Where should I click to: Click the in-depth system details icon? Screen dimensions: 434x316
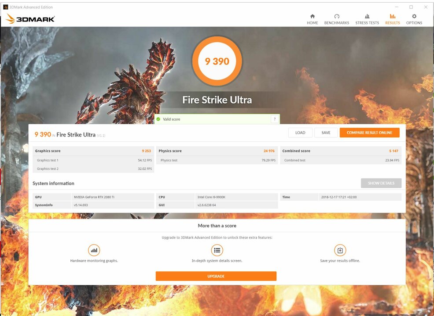(x=217, y=250)
